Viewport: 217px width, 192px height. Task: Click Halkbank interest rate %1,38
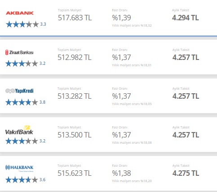pos(121,173)
